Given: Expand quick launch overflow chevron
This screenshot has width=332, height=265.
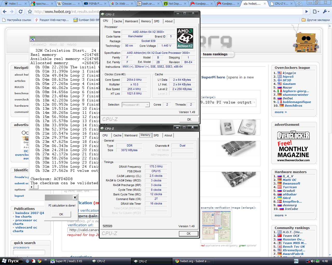Looking at the screenshot, I should pyautogui.click(x=46, y=260).
